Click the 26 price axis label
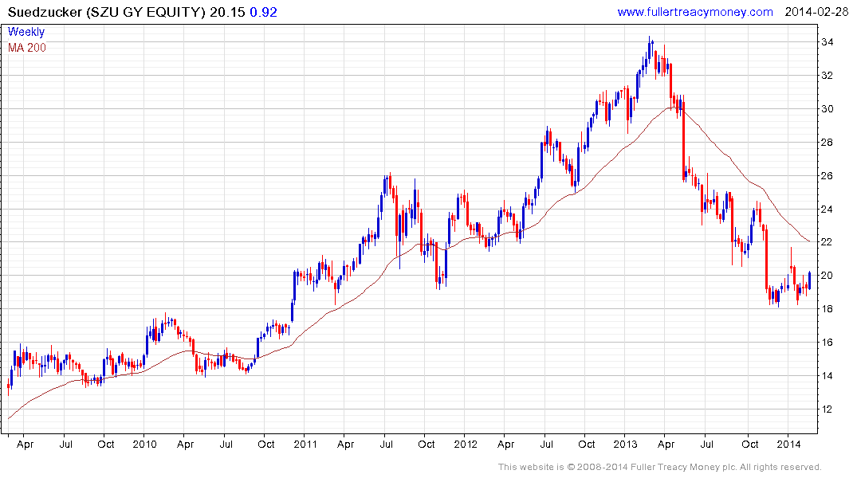This screenshot has width=857, height=478. pos(827,175)
